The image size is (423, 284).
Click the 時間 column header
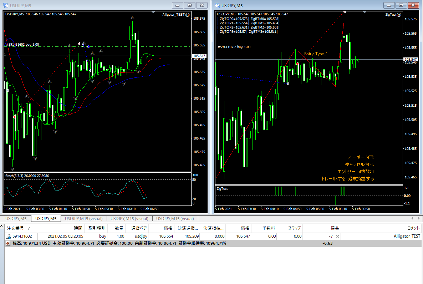78,228
